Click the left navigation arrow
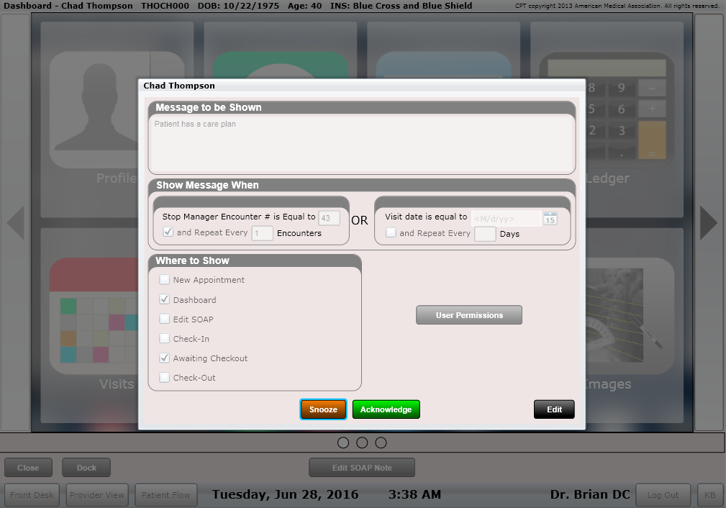726x508 pixels. [15, 222]
